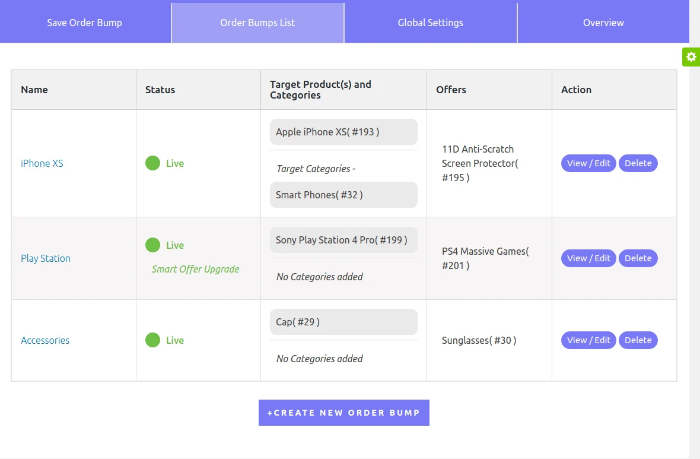700x459 pixels.
Task: Select the Apple iPhone XS(#193) product tag
Action: pos(343,131)
